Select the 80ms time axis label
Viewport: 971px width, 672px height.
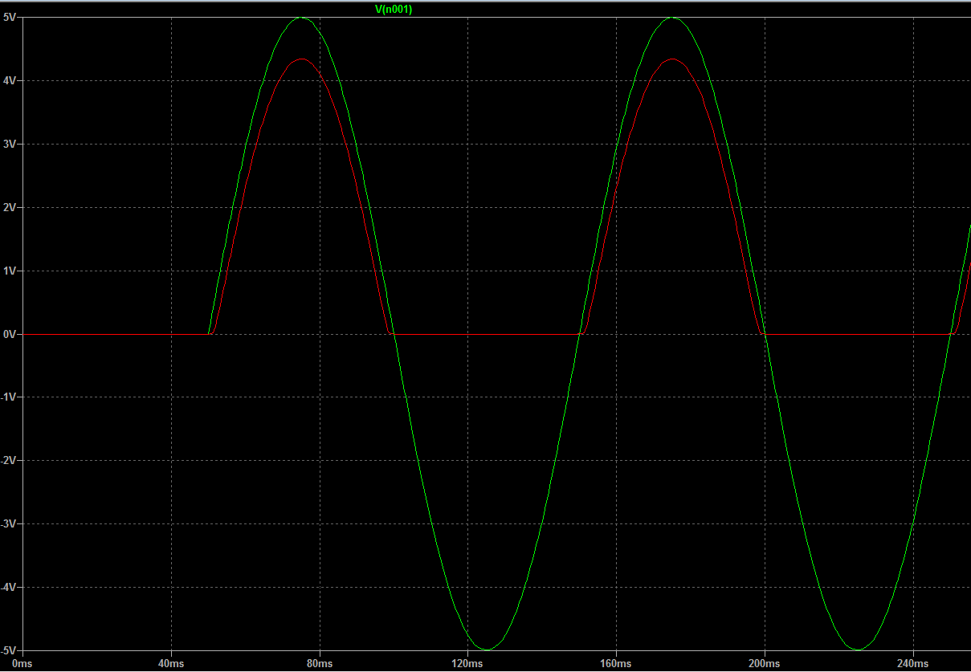click(320, 664)
